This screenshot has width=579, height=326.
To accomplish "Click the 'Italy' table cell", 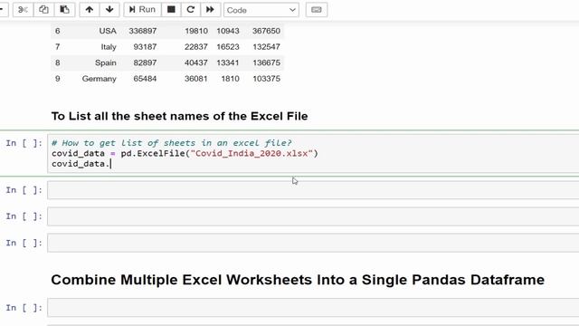I will pos(109,46).
